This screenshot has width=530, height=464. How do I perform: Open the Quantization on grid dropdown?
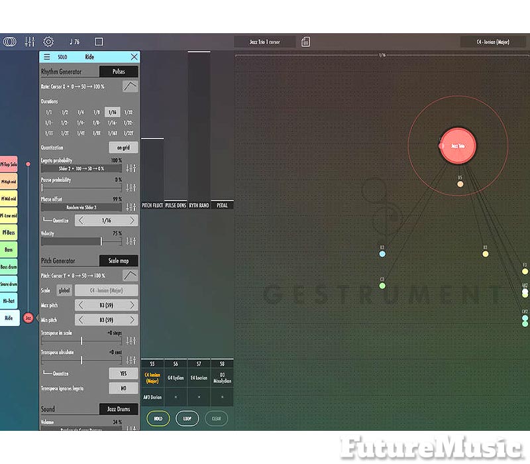(x=123, y=147)
